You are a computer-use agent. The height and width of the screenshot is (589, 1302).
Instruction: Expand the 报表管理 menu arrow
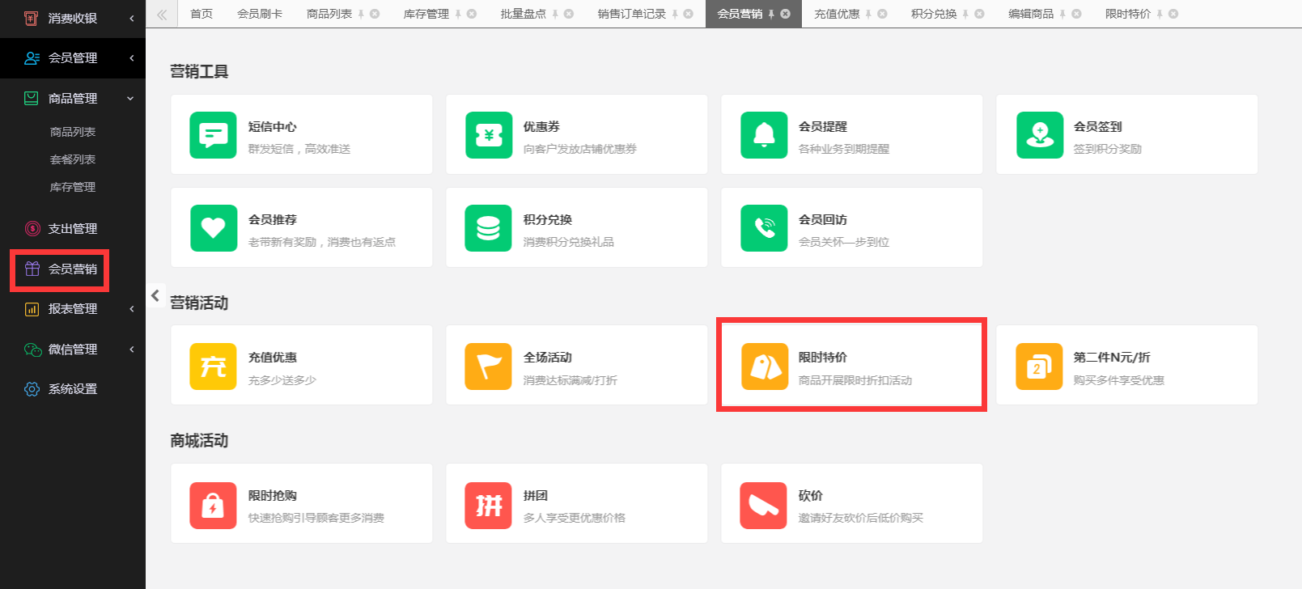click(131, 309)
